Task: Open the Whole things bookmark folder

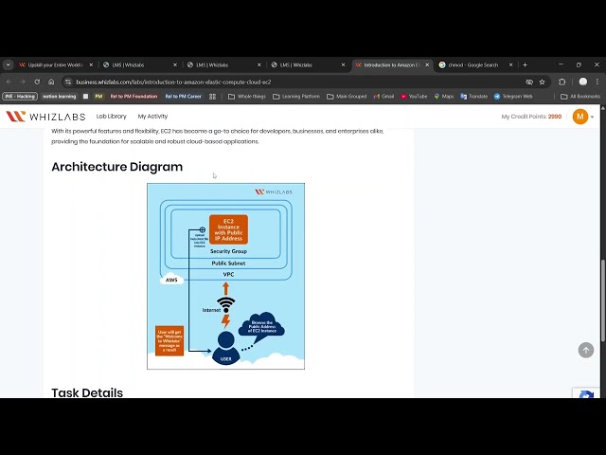Action: (x=247, y=97)
